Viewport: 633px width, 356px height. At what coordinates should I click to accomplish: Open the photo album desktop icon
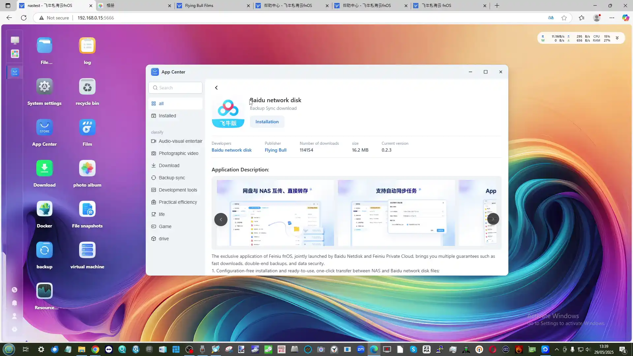click(x=87, y=168)
